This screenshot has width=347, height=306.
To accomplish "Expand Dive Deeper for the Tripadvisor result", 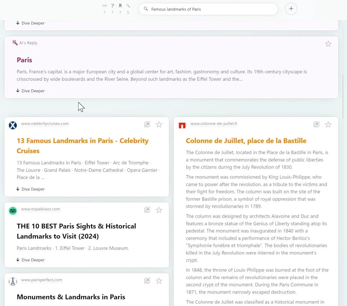I will 30,260.
